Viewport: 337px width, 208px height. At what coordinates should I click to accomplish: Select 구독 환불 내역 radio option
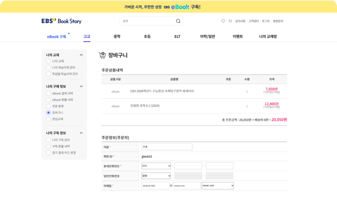(48, 146)
